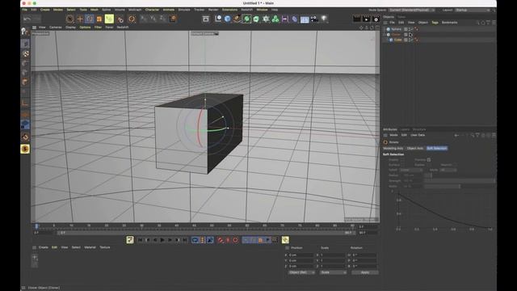Toggle the Z axis lock
The image size is (517, 291).
pyautogui.click(x=163, y=19)
